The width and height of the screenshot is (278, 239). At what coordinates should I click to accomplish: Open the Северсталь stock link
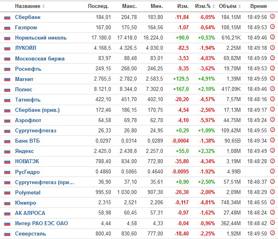31,233
